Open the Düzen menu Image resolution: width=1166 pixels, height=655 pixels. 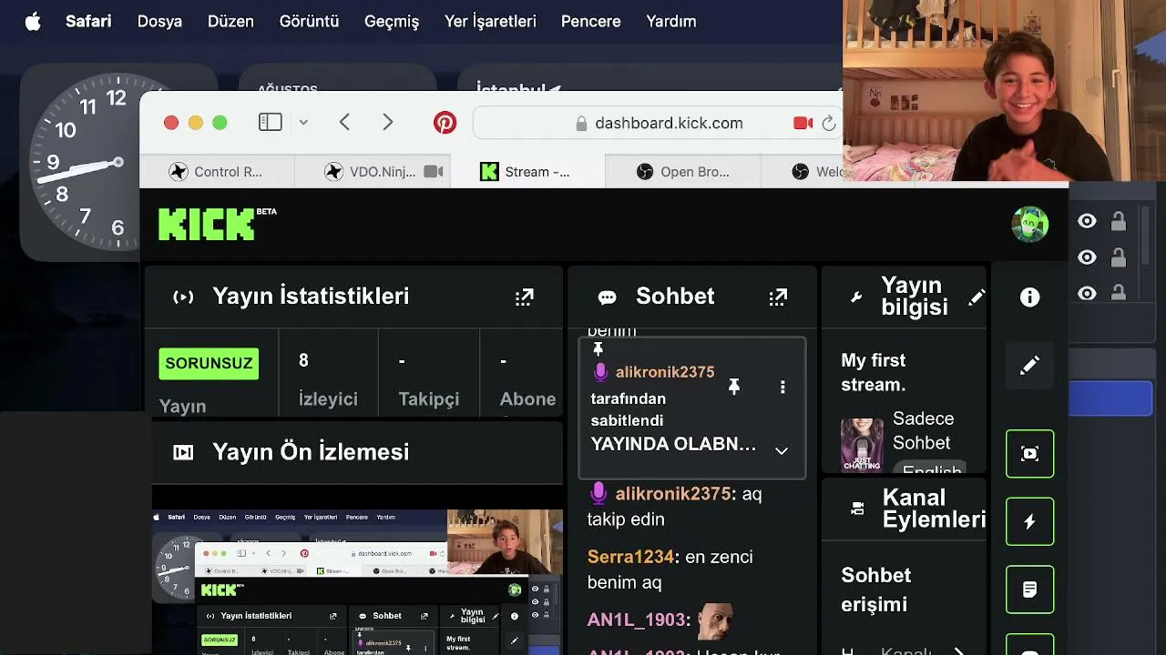point(230,21)
